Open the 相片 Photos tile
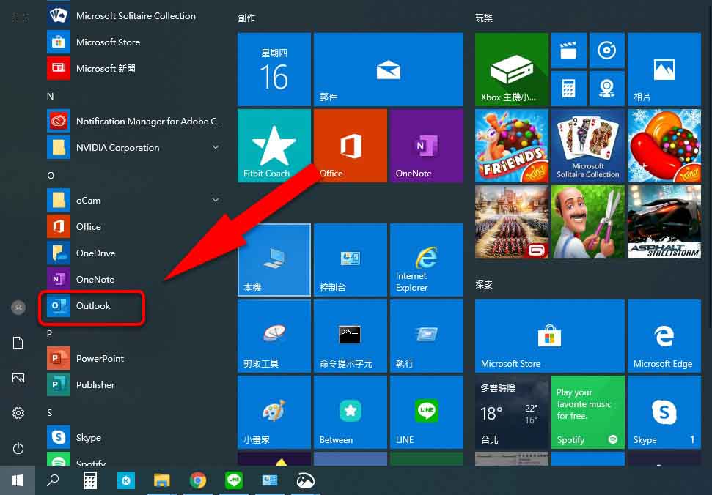The width and height of the screenshot is (712, 495). [664, 70]
